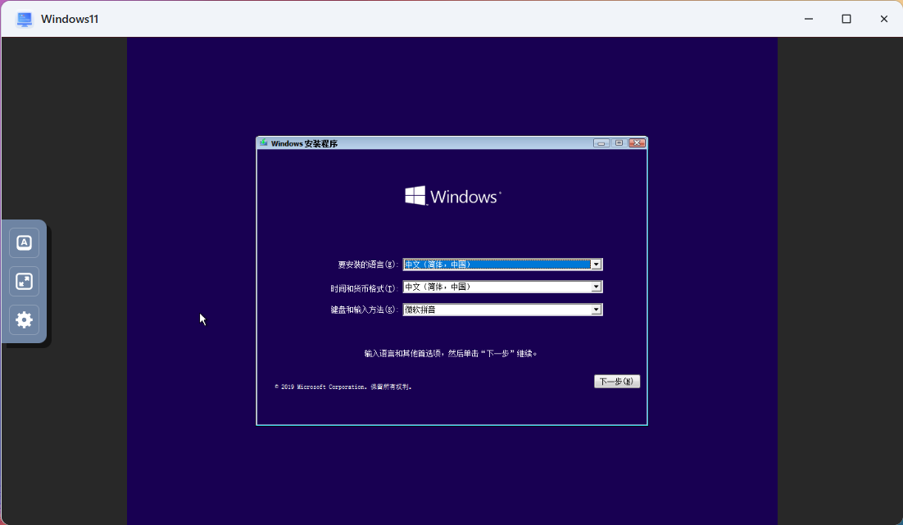The image size is (903, 525).
Task: Click the Windows 安装程序 title text
Action: point(304,143)
